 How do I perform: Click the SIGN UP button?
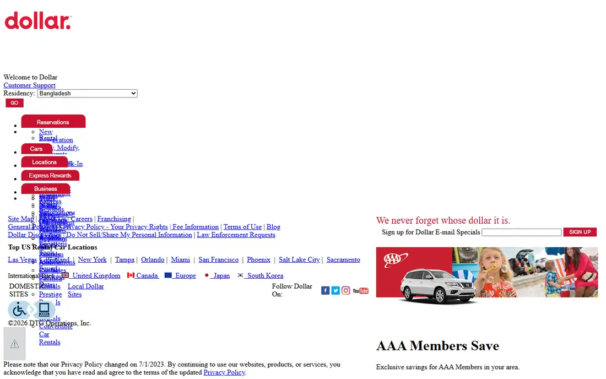coord(580,232)
